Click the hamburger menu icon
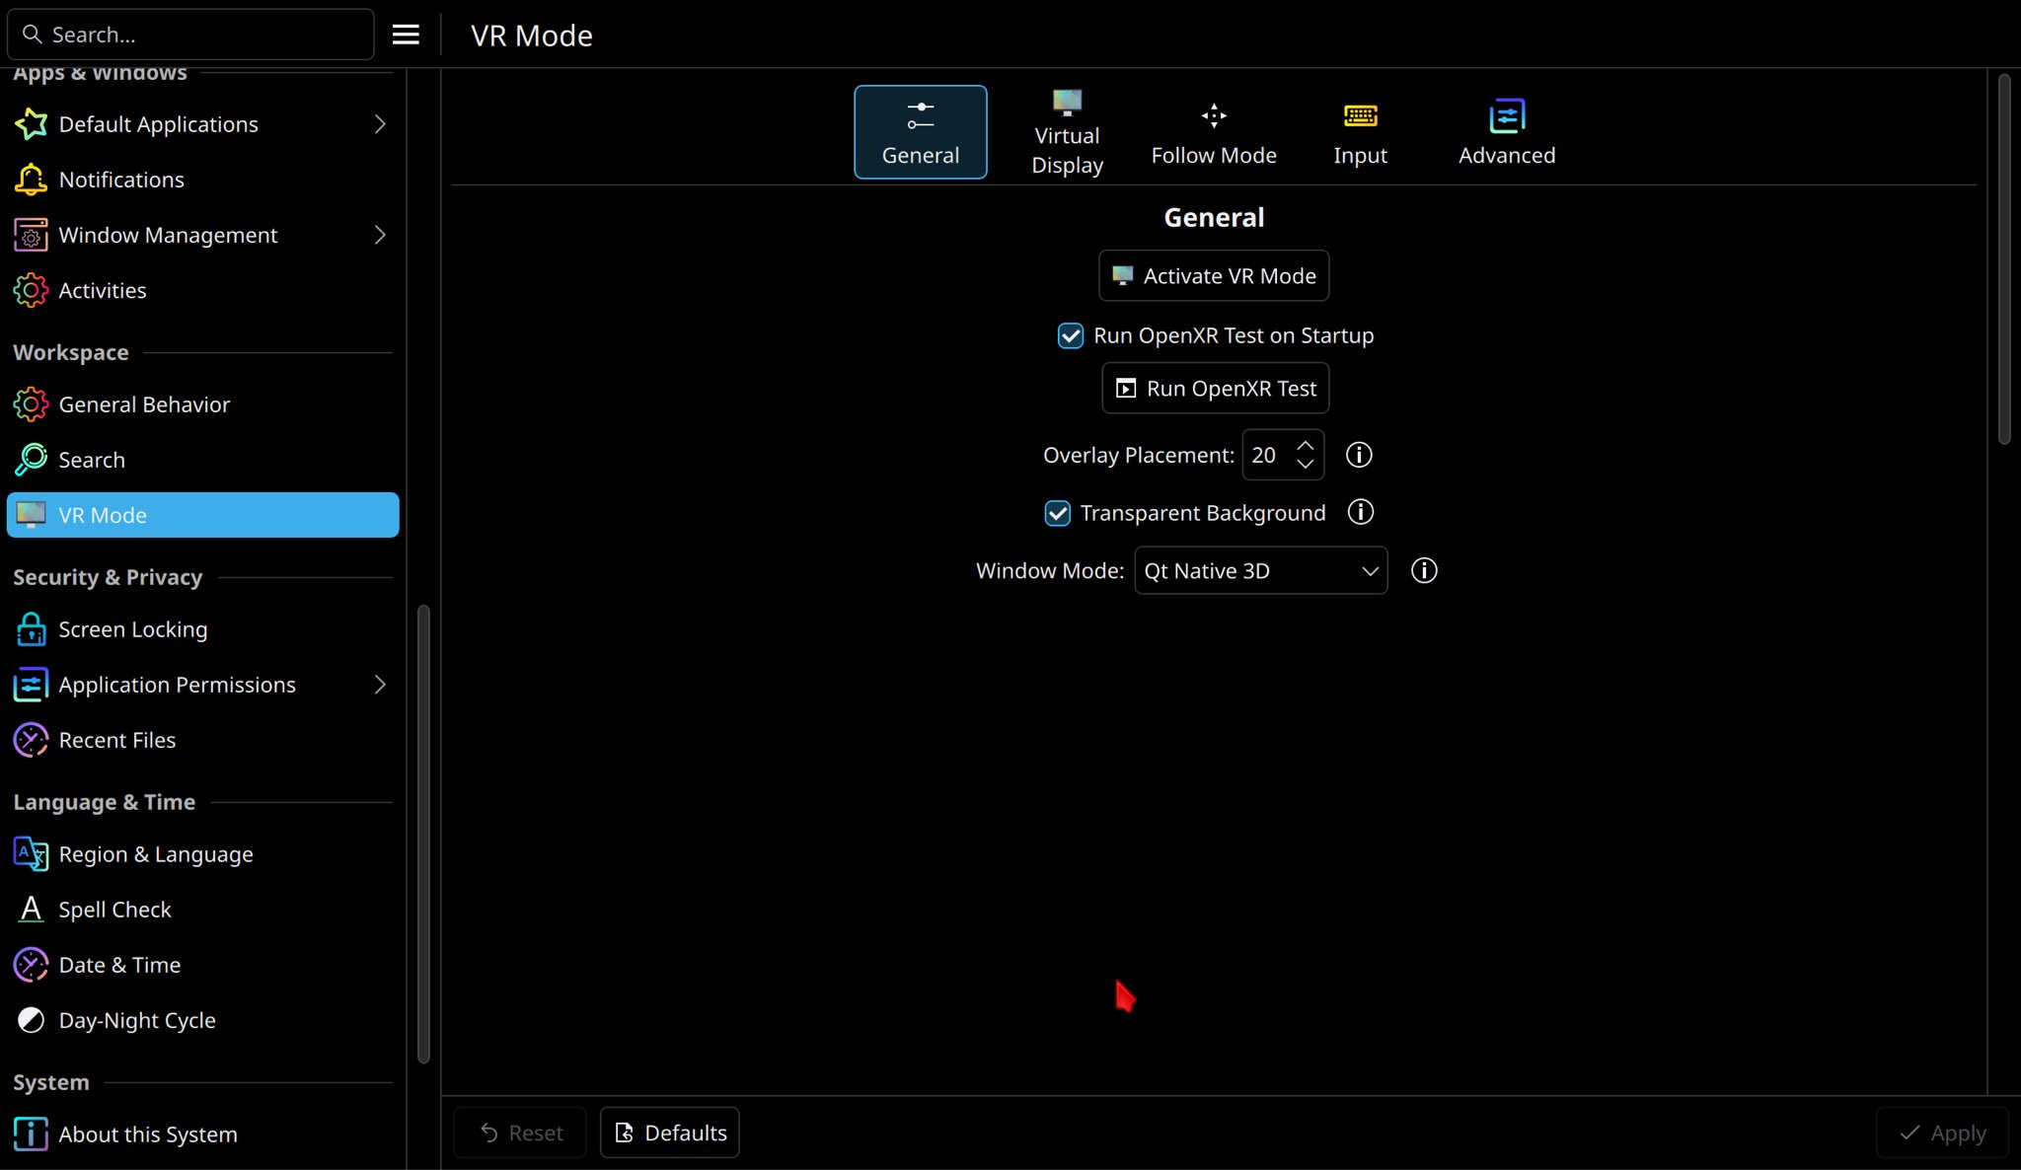Viewport: 2021px width, 1170px height. point(406,35)
